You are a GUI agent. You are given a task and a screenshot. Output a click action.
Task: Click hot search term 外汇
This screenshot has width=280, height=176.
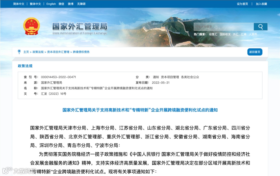point(235,34)
